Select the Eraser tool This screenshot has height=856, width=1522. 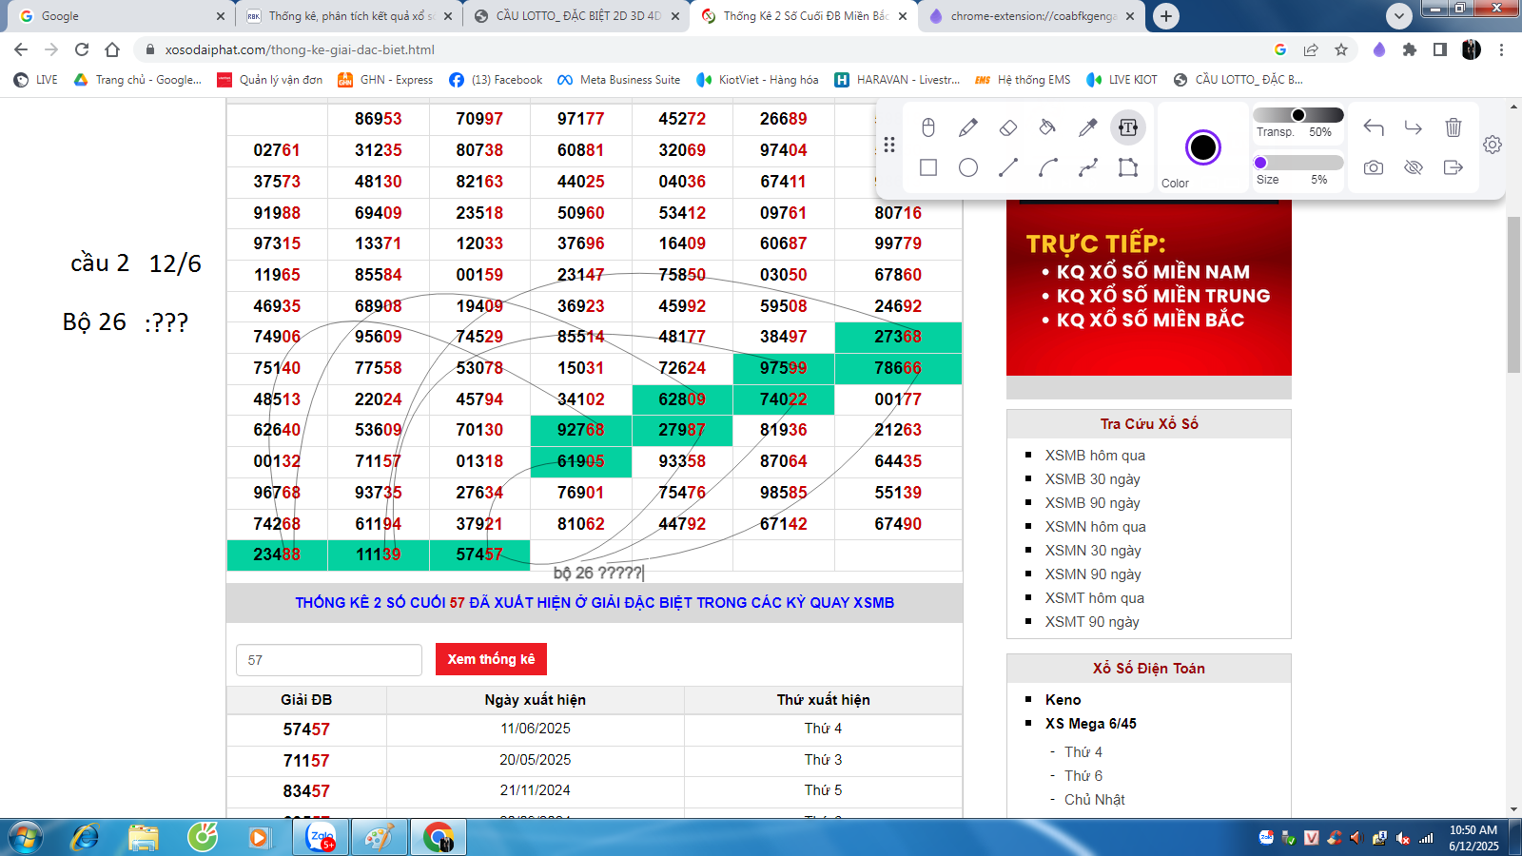(x=1008, y=127)
